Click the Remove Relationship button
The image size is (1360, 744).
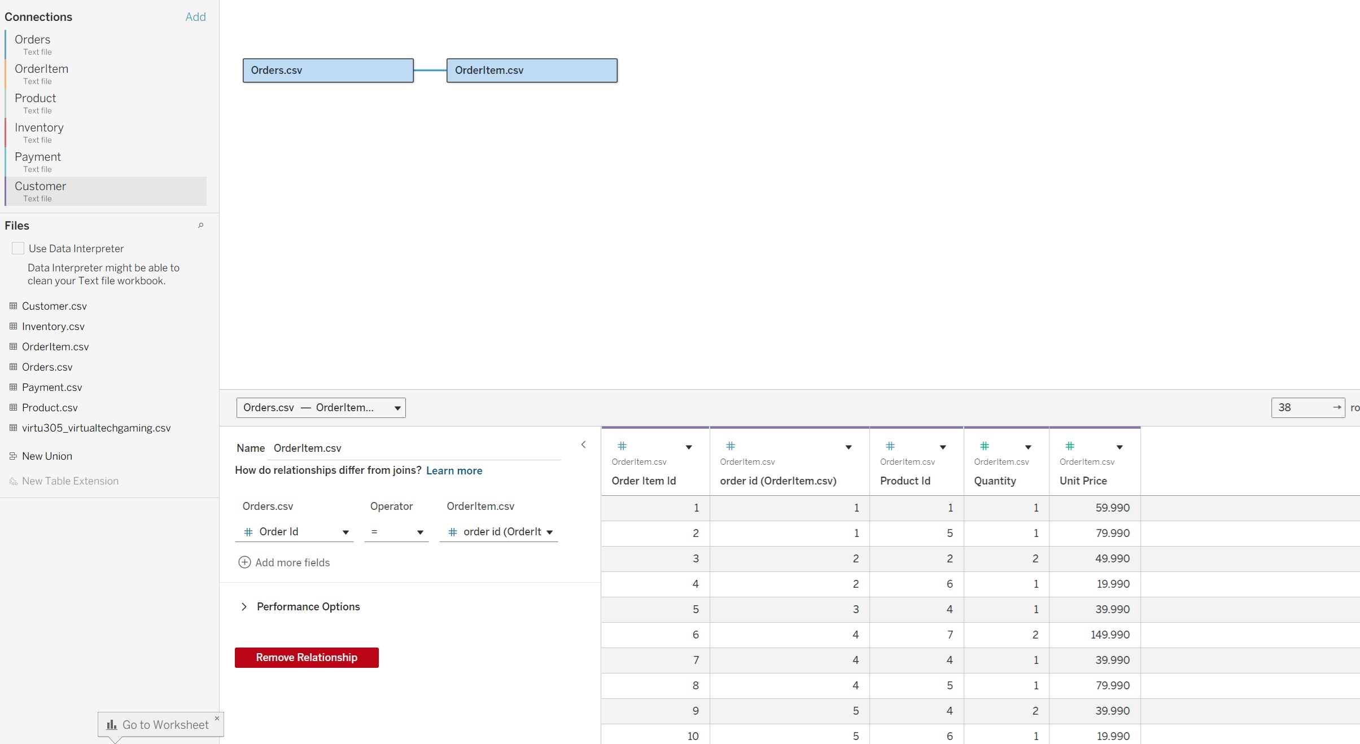pos(306,657)
